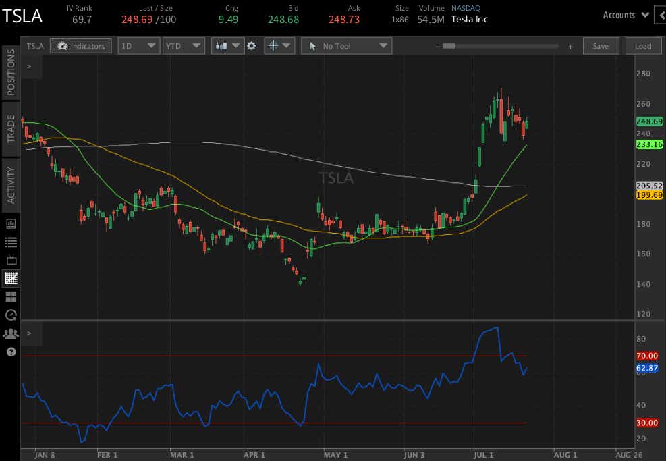Open the quote detail sidebar icon

[11, 223]
